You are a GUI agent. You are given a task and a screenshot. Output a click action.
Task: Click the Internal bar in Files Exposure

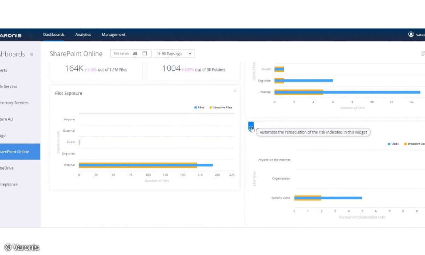coord(146,165)
